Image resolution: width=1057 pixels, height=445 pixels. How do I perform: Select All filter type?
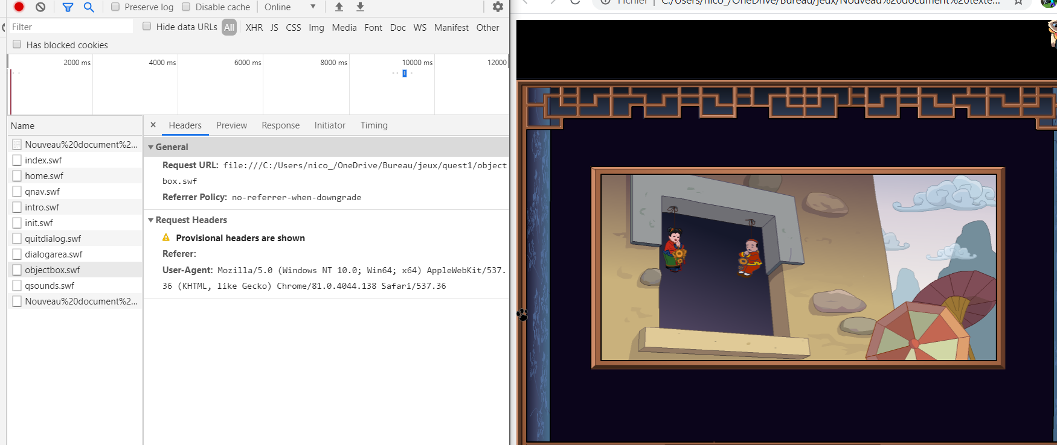229,27
